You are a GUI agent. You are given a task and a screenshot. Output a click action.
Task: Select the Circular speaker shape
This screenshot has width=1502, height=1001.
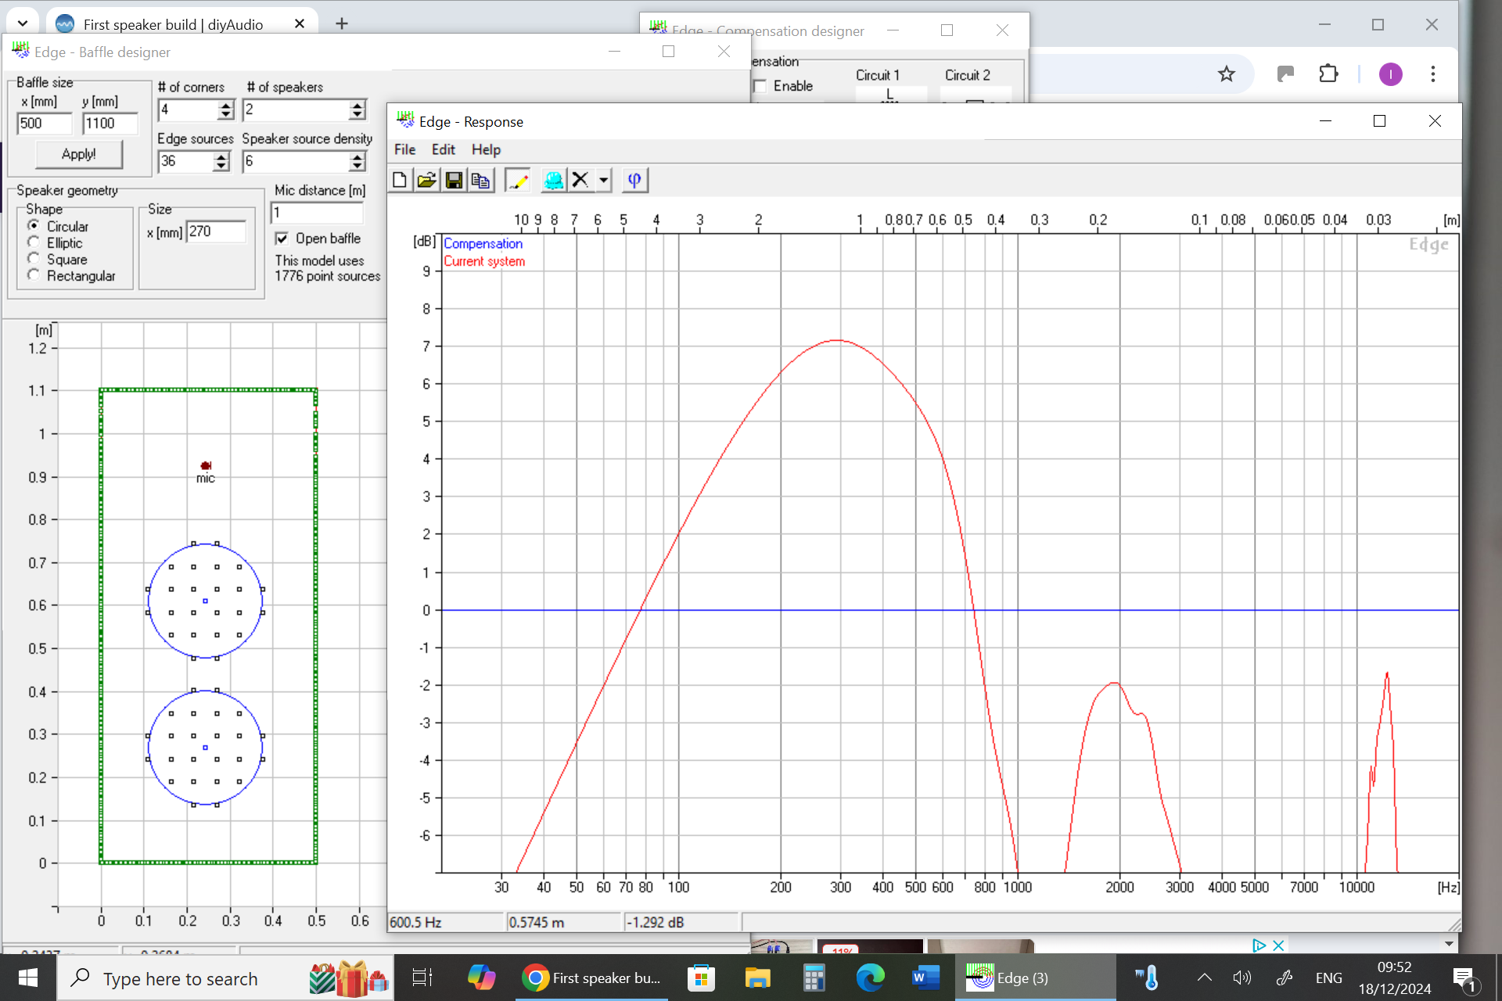34,225
